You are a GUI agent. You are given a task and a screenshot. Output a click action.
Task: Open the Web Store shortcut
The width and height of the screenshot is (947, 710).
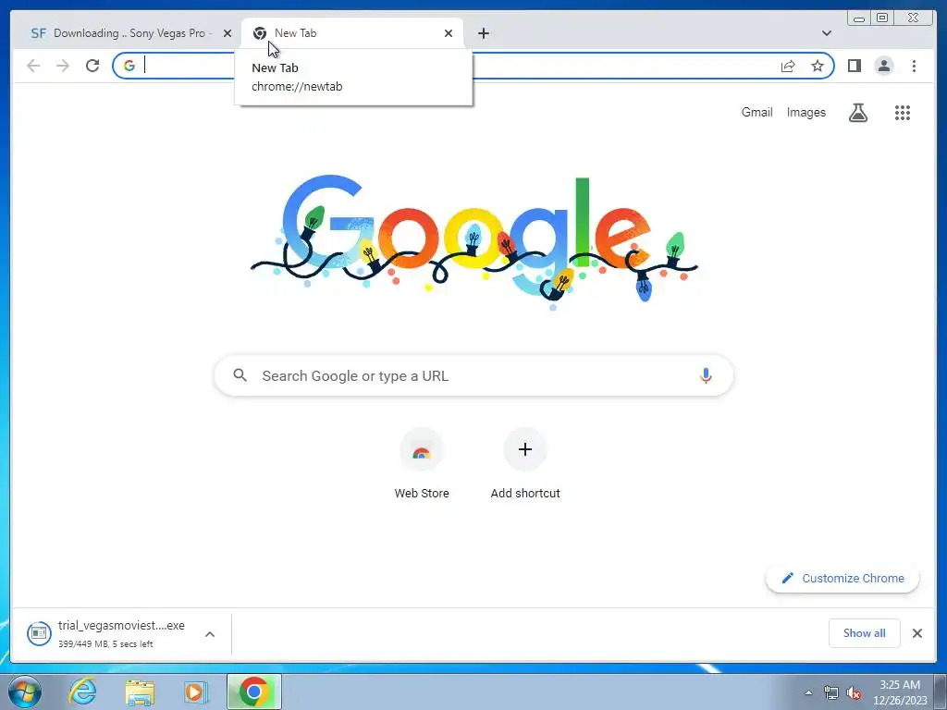(422, 464)
